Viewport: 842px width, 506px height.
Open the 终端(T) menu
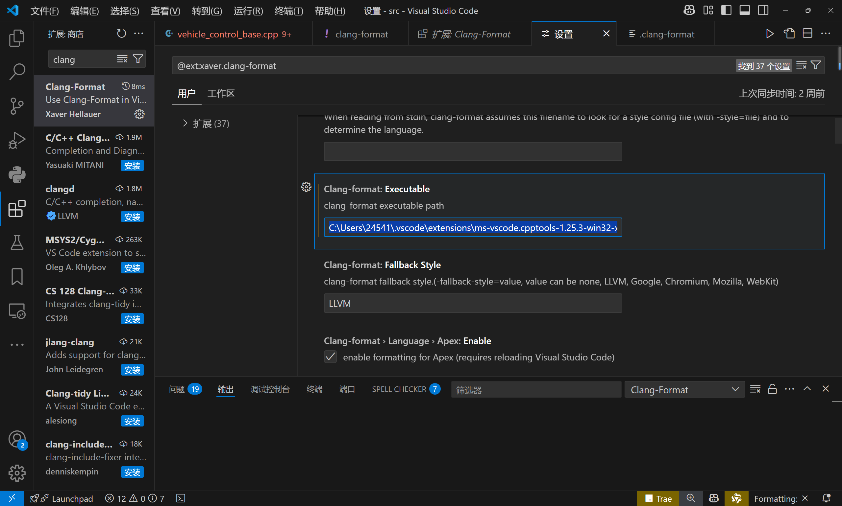(288, 11)
